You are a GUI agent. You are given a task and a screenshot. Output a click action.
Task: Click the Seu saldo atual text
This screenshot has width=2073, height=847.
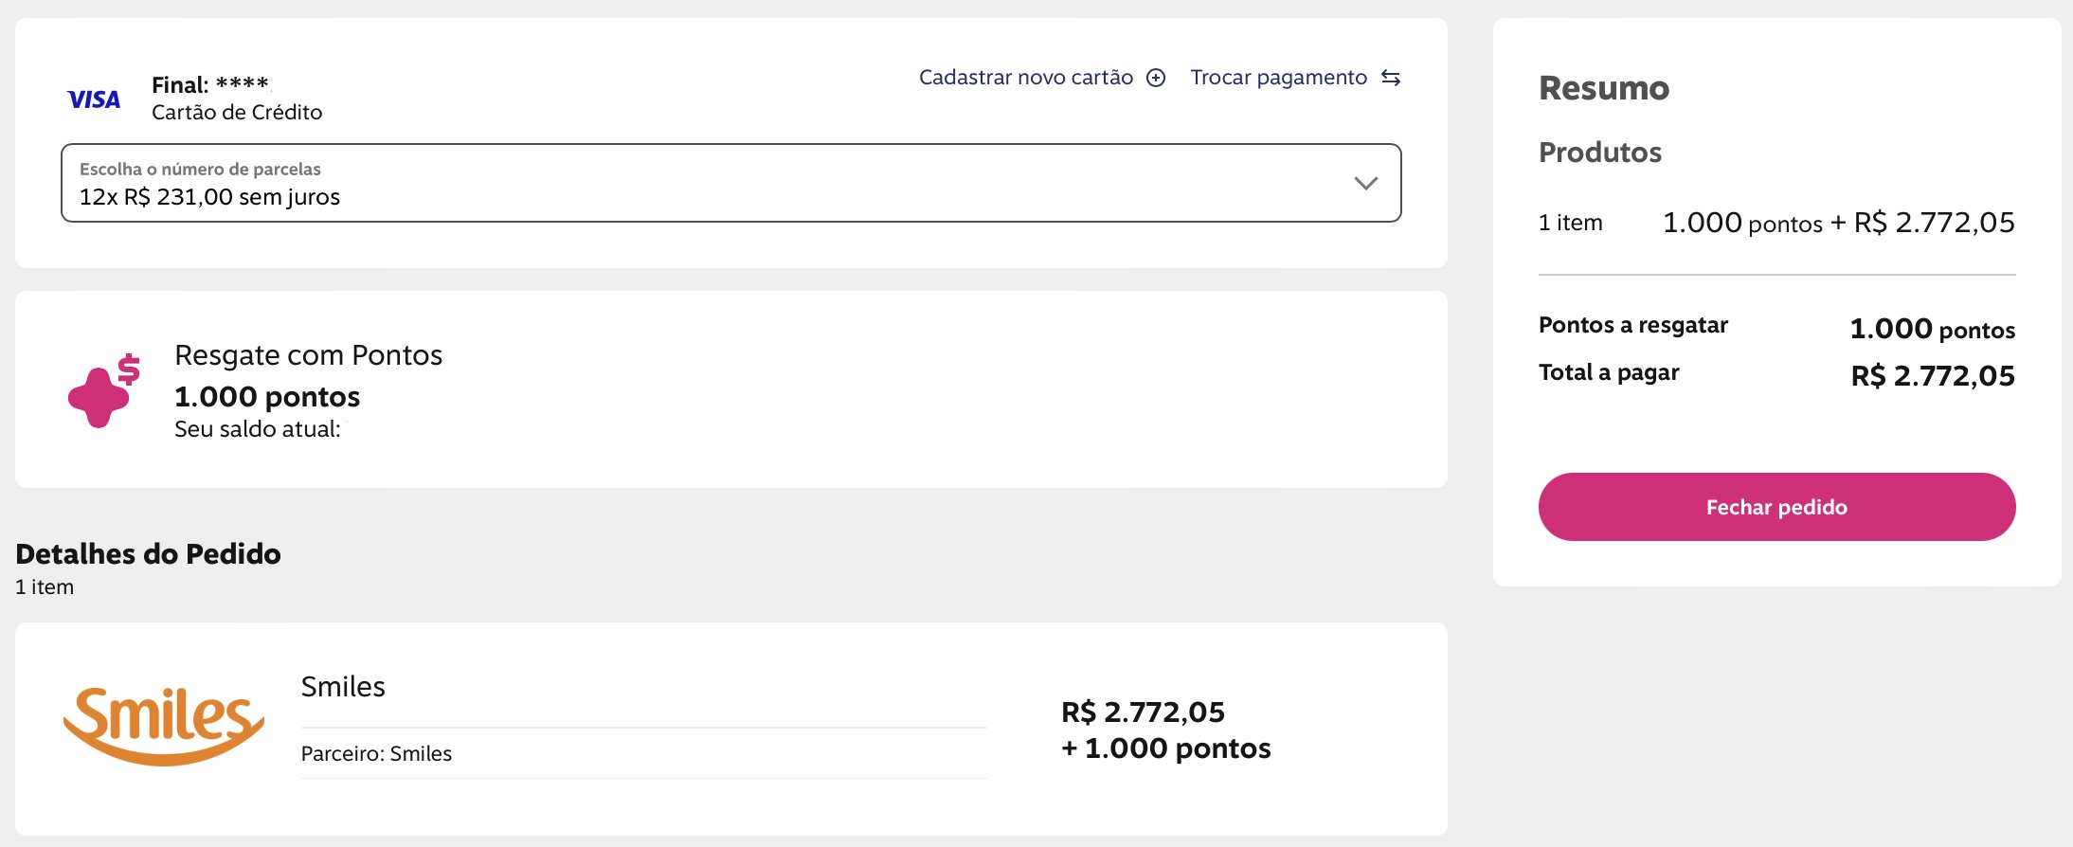257,429
